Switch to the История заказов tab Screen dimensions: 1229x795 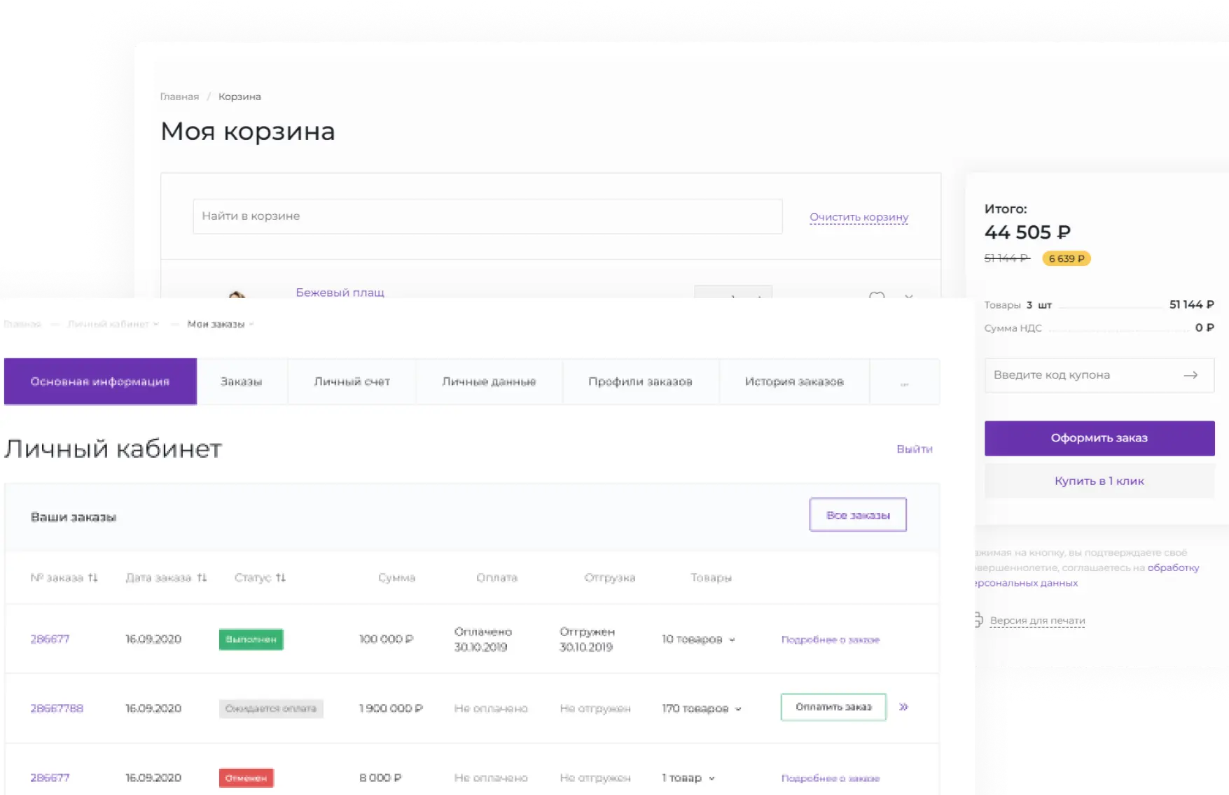793,381
